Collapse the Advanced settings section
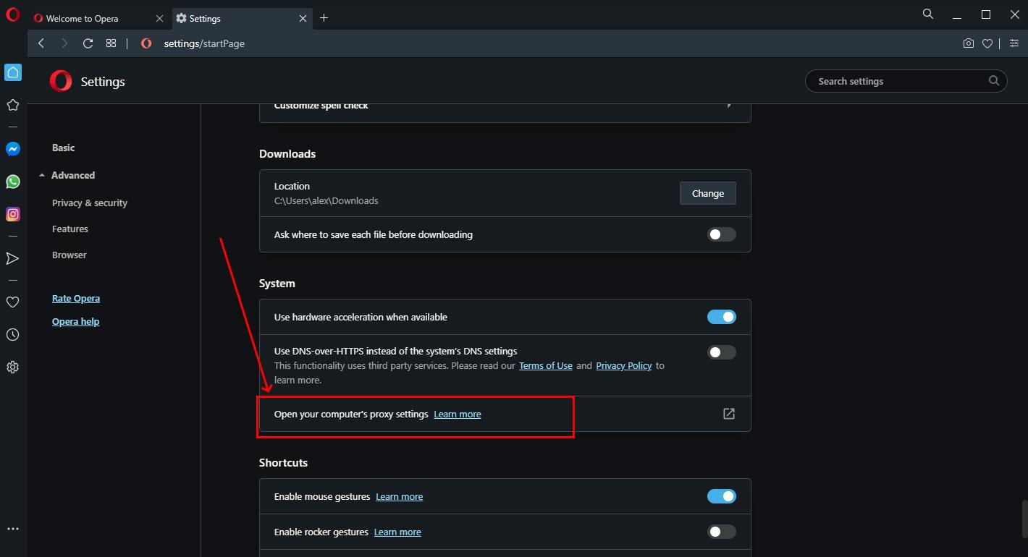Screen dimensions: 1028x557 tap(72, 175)
